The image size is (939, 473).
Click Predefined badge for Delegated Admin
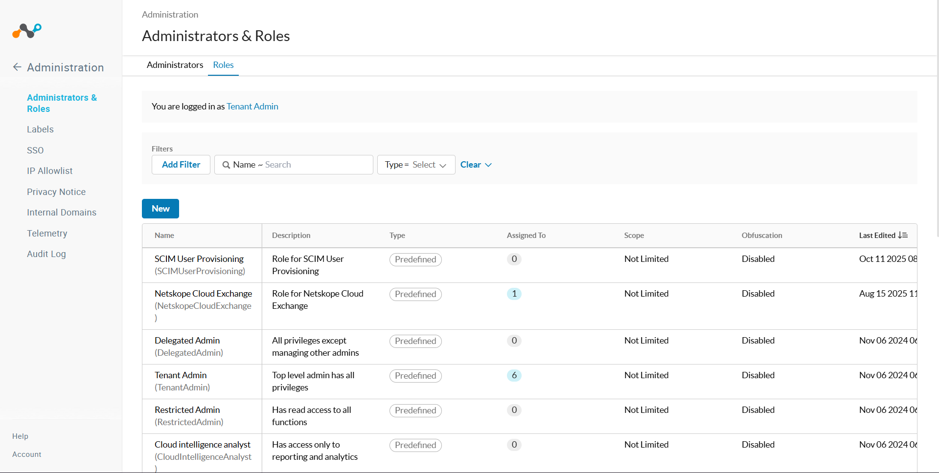coord(415,341)
